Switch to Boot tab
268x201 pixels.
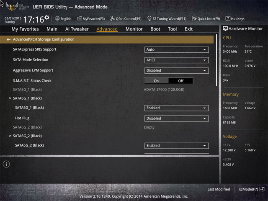click(x=155, y=29)
